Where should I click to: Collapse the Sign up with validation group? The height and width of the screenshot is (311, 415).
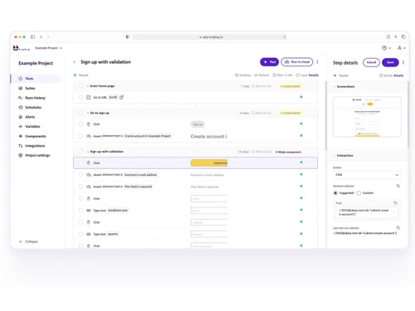point(88,152)
